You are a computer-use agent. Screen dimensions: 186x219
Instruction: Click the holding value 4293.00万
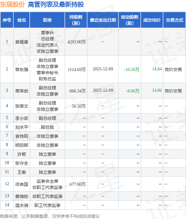pyautogui.click(x=77, y=42)
